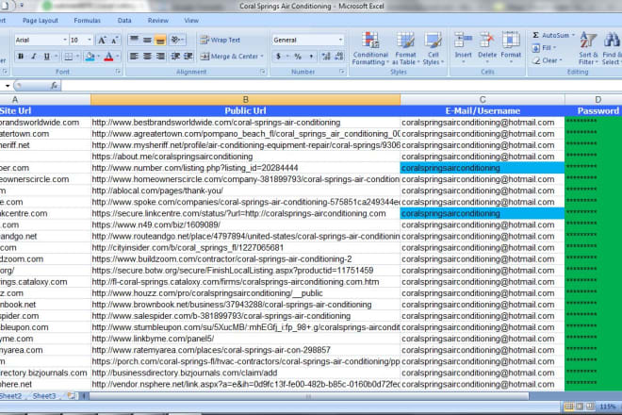Open Number dialog launcher

(x=342, y=72)
